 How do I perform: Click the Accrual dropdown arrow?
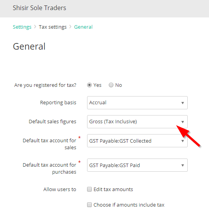tap(183, 103)
